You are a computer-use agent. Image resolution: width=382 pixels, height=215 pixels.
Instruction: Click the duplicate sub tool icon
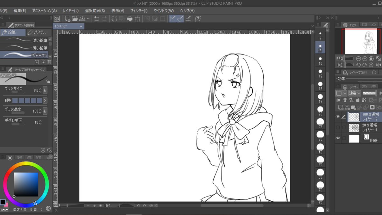point(43,62)
